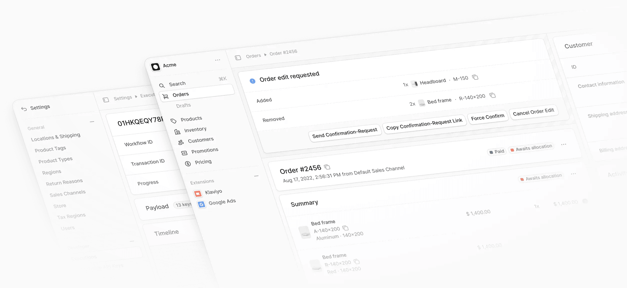Click the Headboard product thumbnail
Image resolution: width=627 pixels, height=288 pixels.
[x=415, y=84]
